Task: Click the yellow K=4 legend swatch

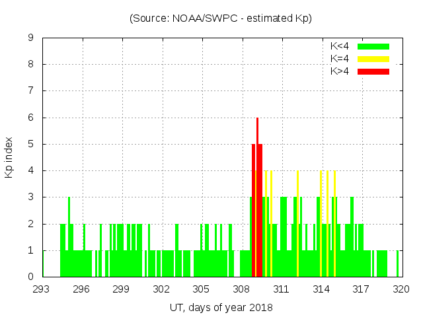Action: pos(373,59)
